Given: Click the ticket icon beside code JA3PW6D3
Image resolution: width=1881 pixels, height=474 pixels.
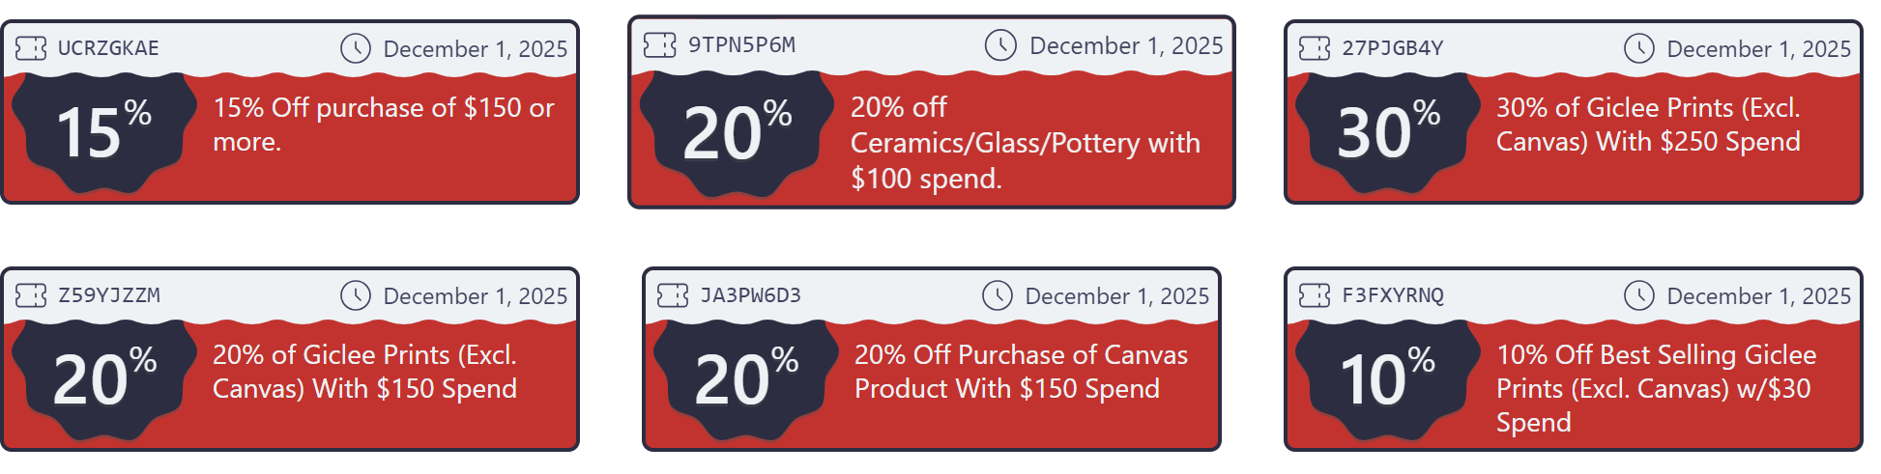Looking at the screenshot, I should click(x=673, y=295).
